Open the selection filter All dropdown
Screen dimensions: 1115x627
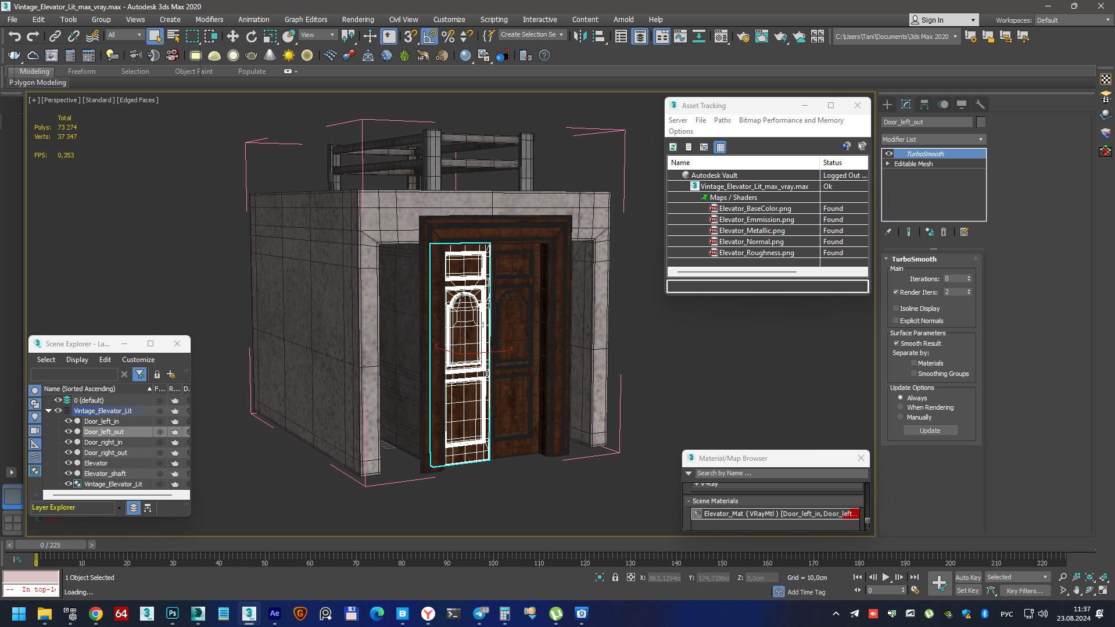click(x=124, y=35)
